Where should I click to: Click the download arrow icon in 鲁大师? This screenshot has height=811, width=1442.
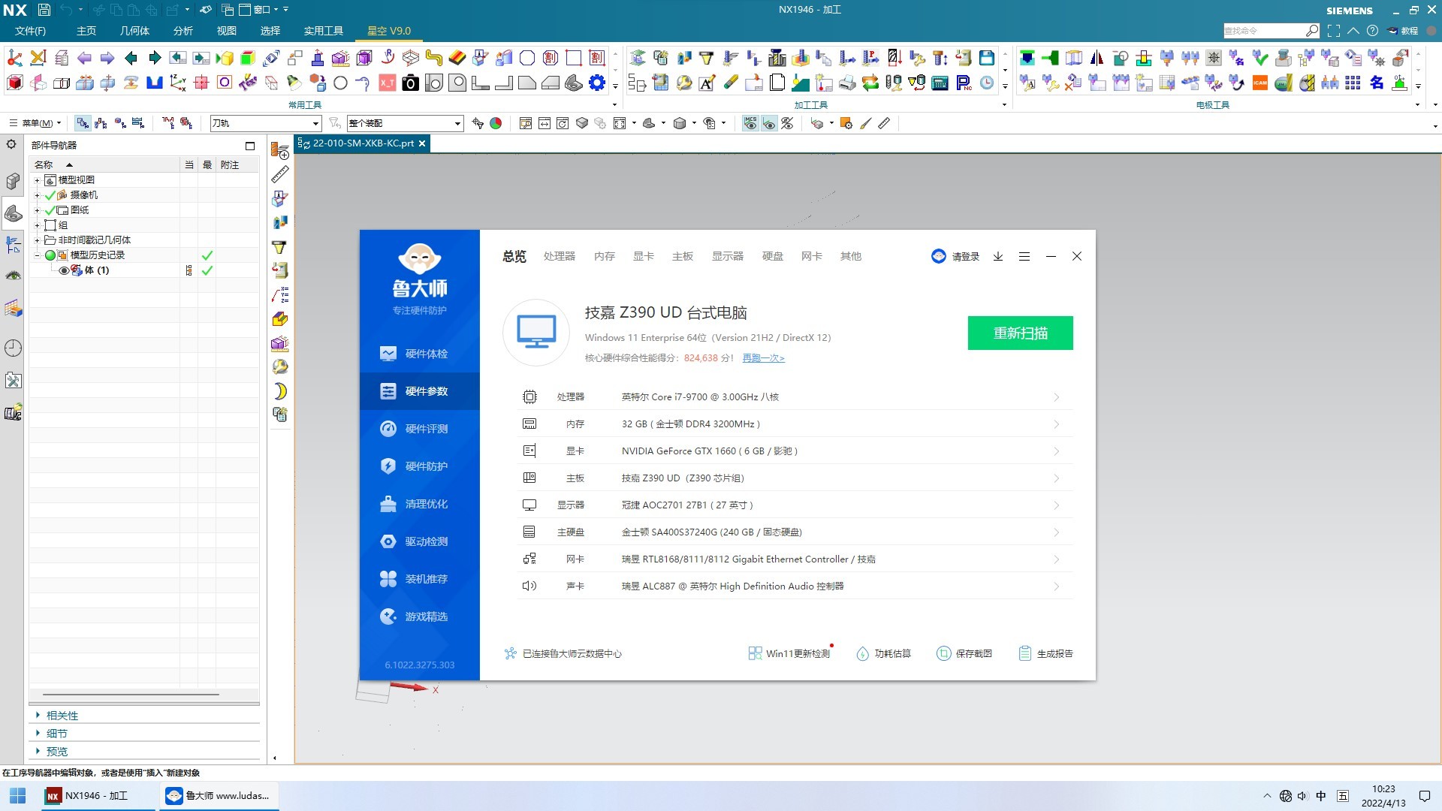[x=998, y=256]
